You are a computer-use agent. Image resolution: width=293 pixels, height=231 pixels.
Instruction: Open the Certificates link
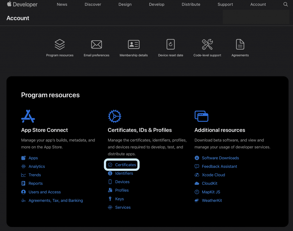[126, 165]
